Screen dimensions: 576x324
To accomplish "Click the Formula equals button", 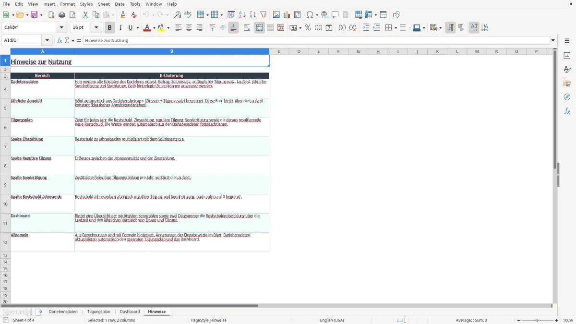I will pyautogui.click(x=79, y=40).
